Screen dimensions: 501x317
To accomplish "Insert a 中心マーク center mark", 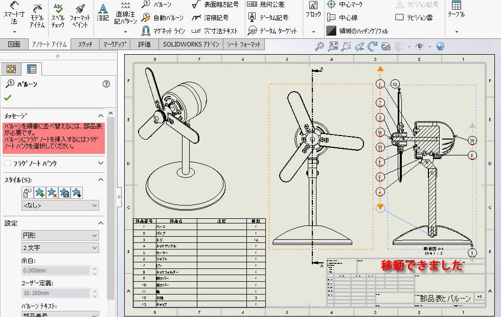I will click(x=345, y=5).
